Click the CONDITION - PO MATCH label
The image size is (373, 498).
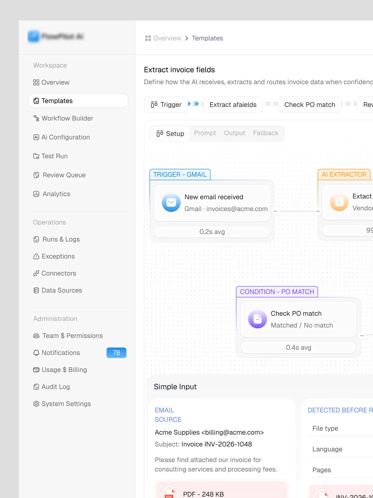[277, 292]
